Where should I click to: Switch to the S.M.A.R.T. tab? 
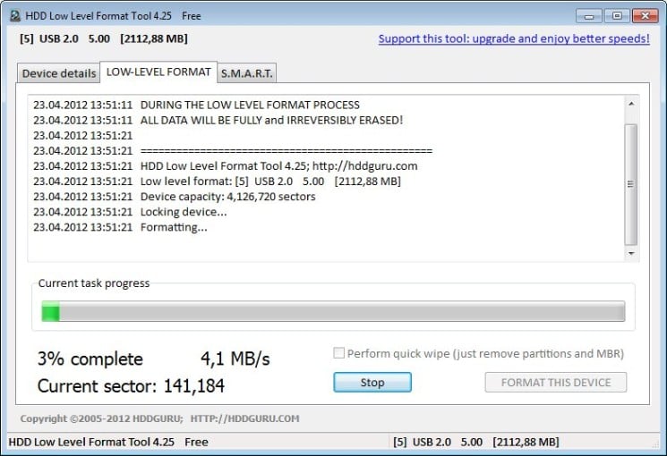tap(247, 73)
